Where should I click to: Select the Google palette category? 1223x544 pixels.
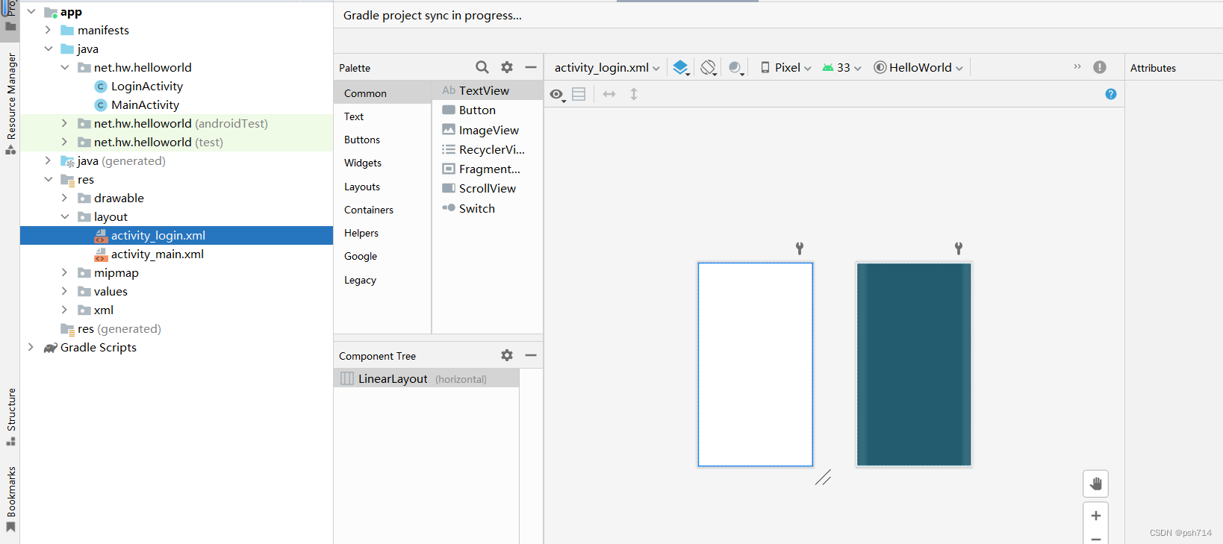tap(382, 256)
